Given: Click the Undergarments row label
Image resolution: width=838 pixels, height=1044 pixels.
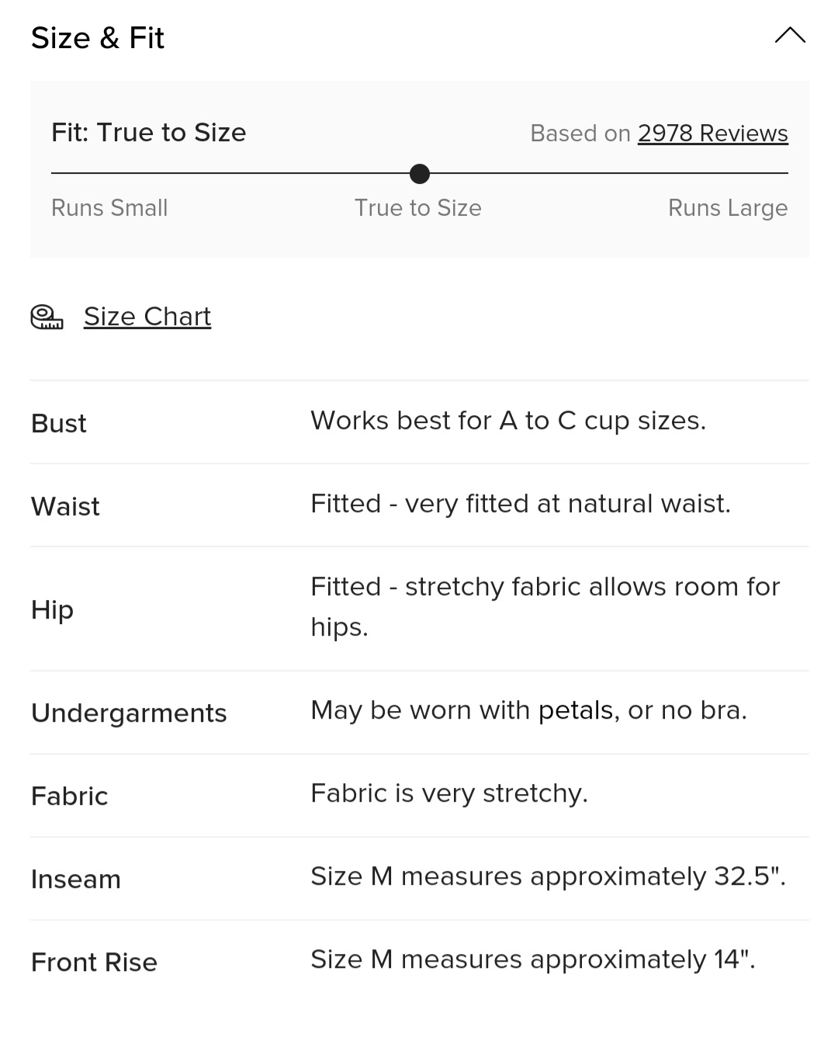Looking at the screenshot, I should tap(129, 713).
